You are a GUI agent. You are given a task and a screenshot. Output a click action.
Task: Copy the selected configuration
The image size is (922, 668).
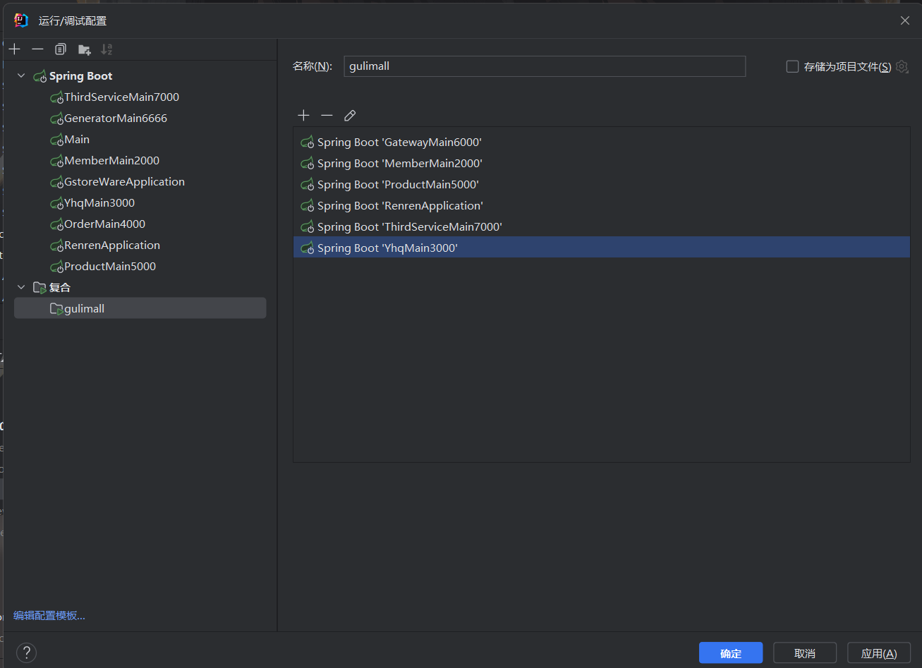[61, 49]
